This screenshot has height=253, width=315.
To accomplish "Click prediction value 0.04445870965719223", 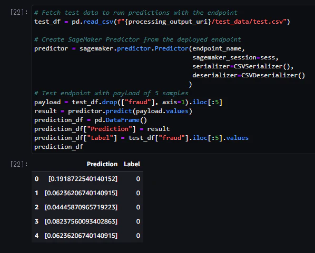I will click(x=81, y=207).
